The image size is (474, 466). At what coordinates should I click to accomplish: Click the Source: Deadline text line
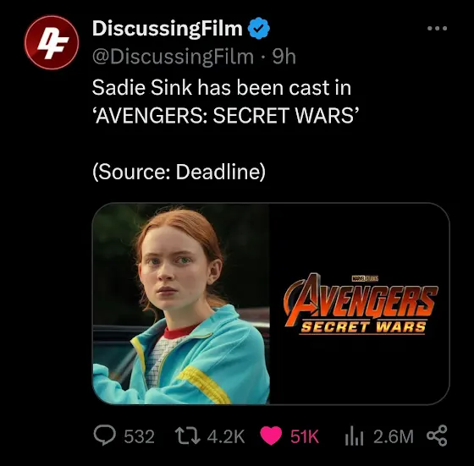[x=179, y=172]
